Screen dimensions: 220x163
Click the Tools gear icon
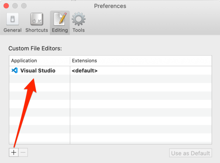[x=78, y=19]
